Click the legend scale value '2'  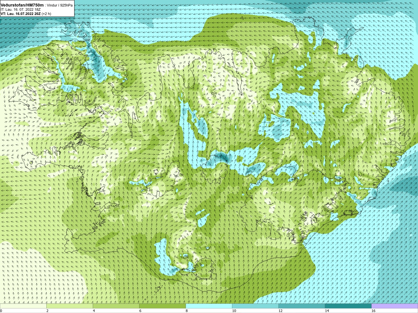47,311
